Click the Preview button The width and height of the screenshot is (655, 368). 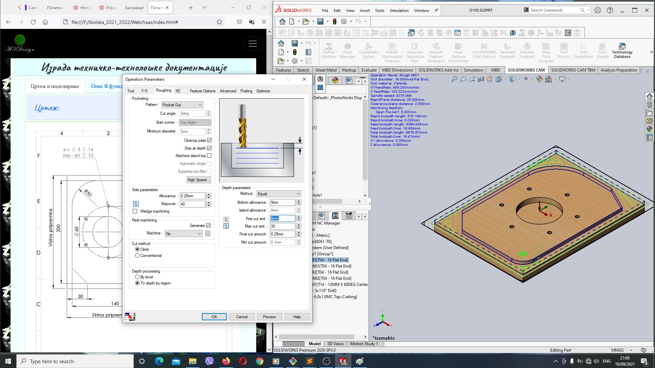click(270, 316)
